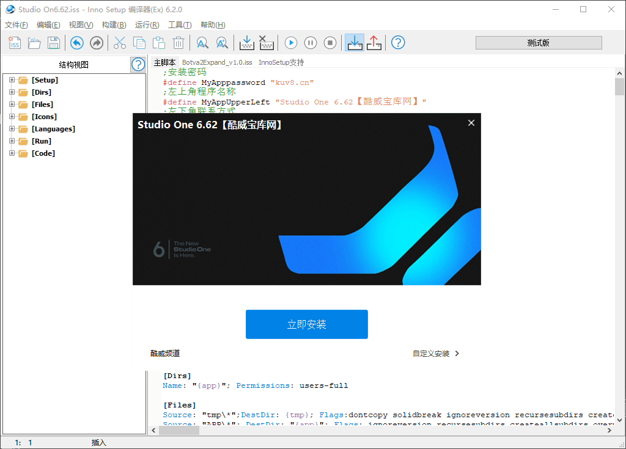Switch to the Botva2Expand_v1.0.iss tab
This screenshot has width=626, height=449.
click(217, 62)
